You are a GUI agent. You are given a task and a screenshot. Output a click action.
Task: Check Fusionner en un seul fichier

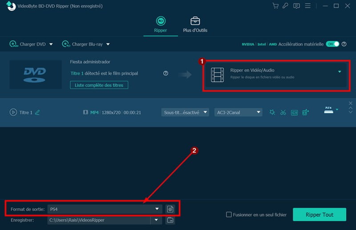[229, 214]
